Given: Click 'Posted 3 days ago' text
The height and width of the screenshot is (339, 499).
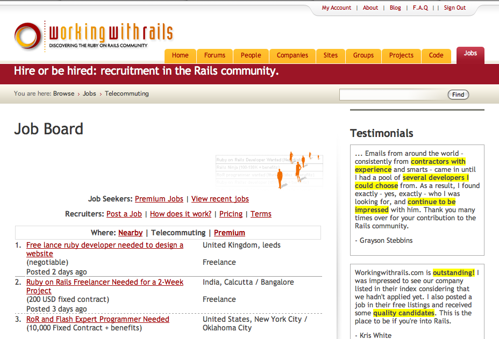Looking at the screenshot, I should click(56, 309).
